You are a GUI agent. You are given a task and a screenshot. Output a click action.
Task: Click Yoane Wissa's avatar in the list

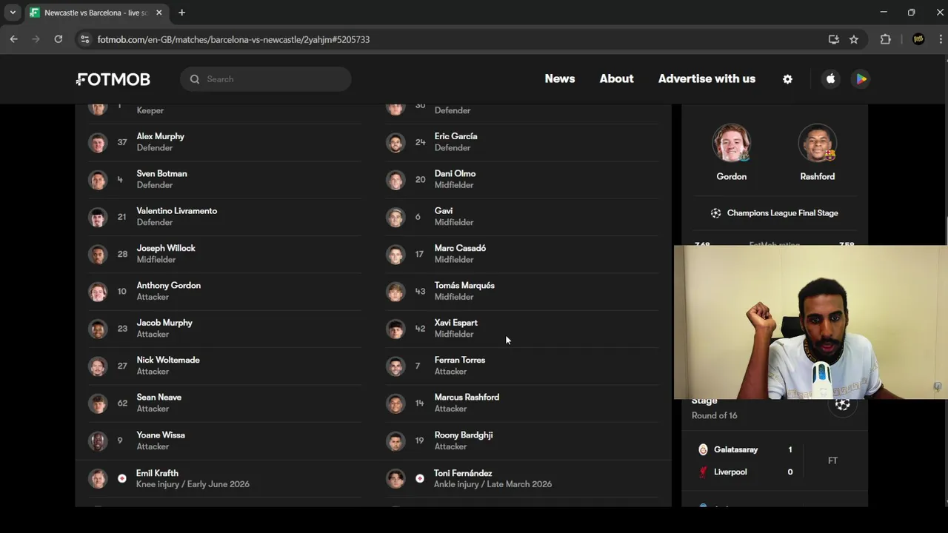[x=98, y=440]
